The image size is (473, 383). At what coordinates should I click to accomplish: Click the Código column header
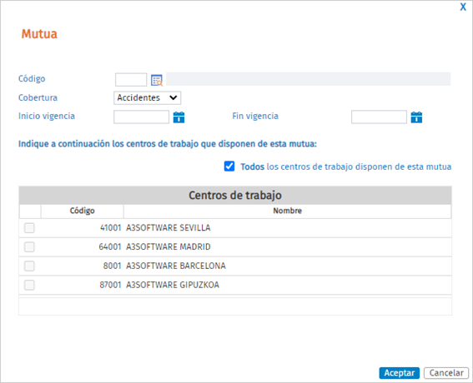83,211
